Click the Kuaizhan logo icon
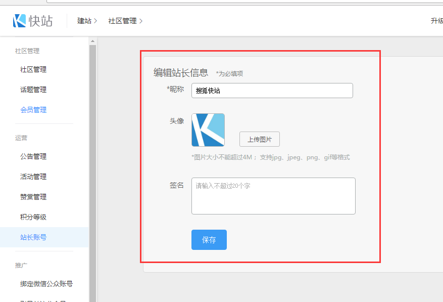The width and height of the screenshot is (443, 302). pyautogui.click(x=20, y=21)
